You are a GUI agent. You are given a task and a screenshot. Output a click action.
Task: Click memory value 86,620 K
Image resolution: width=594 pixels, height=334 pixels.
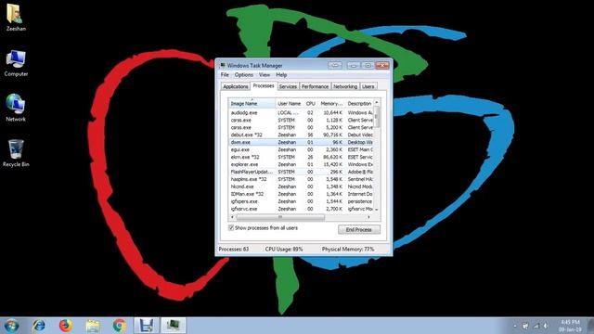333,157
